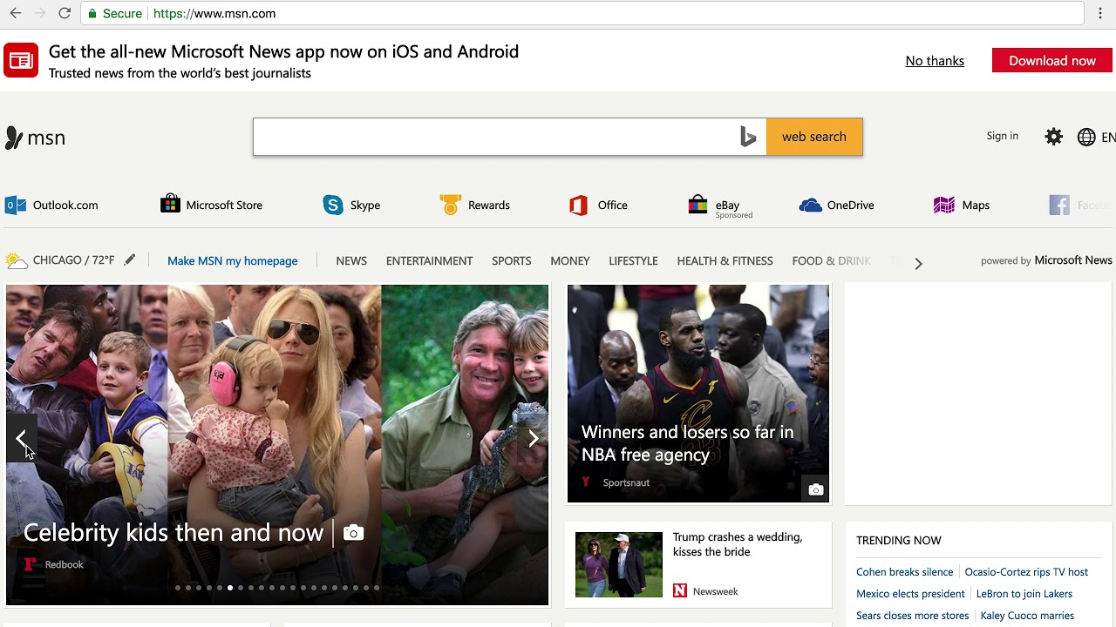1116x627 pixels.
Task: Click the Microsoft News app icon
Action: [21, 60]
